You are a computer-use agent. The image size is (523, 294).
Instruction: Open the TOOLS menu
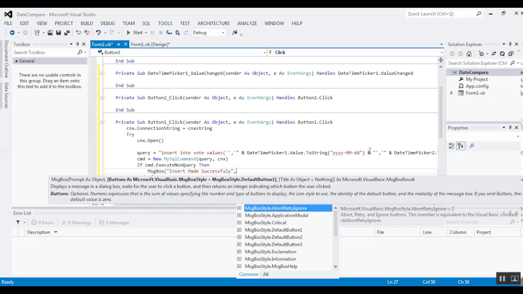click(165, 23)
